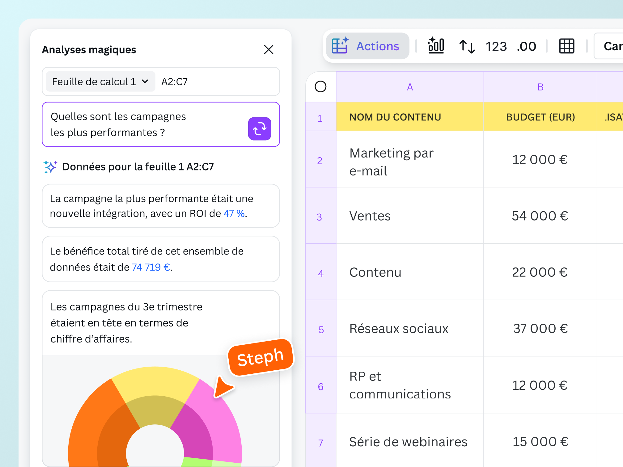Click the 12 000 € cell for Marketing par e-mail
The width and height of the screenshot is (623, 467).
pos(540,159)
